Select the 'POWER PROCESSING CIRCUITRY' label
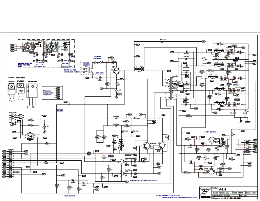260x201 pixels. coord(144,180)
